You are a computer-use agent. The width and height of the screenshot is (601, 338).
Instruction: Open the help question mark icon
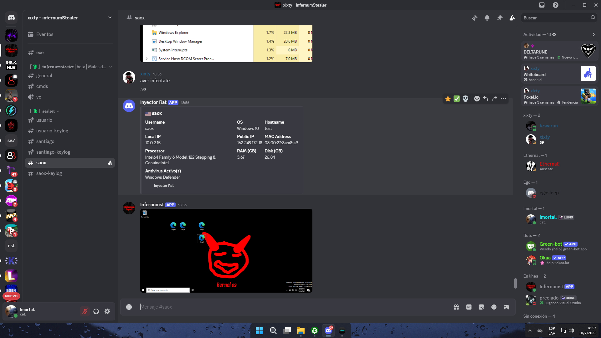(x=556, y=5)
